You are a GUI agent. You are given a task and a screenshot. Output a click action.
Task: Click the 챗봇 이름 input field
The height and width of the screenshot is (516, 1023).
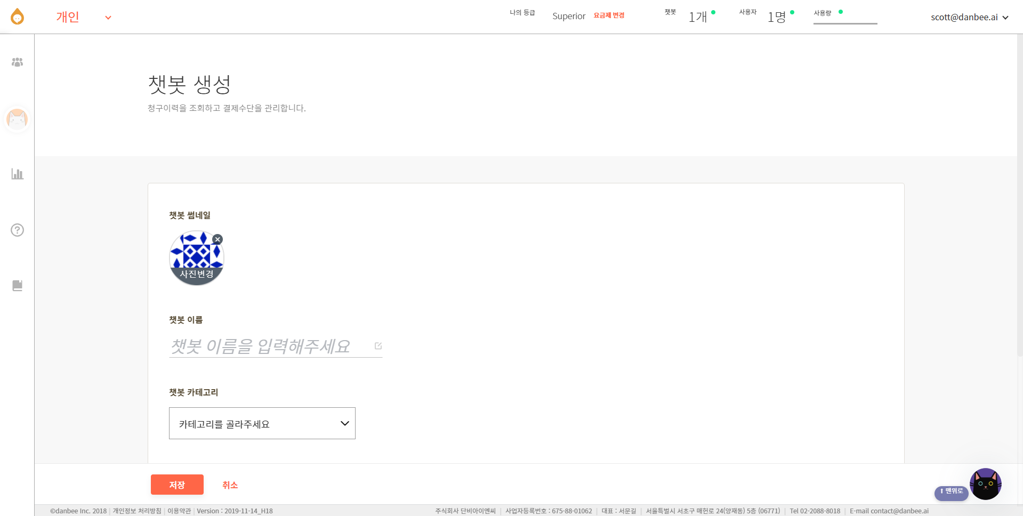[x=276, y=346]
